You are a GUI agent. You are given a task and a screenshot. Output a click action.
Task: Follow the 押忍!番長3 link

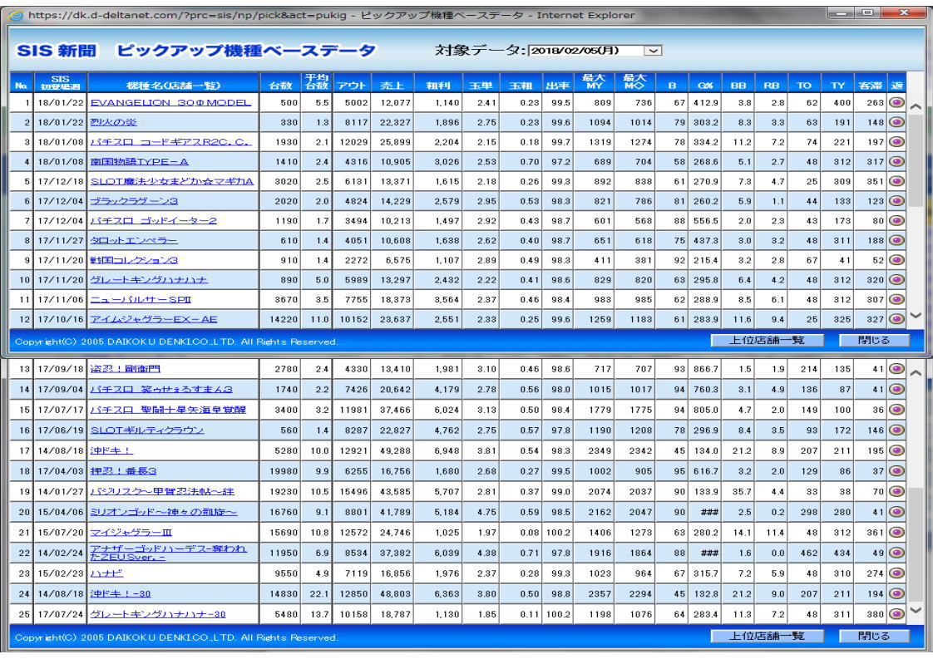click(x=122, y=471)
